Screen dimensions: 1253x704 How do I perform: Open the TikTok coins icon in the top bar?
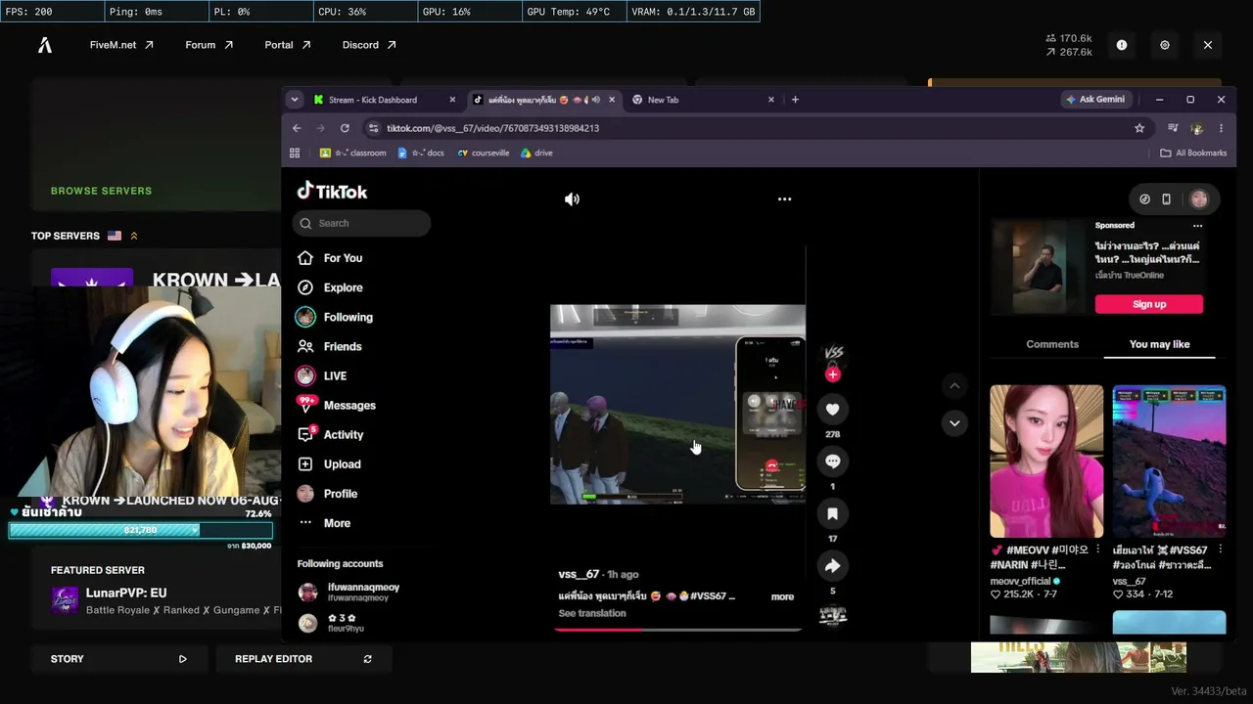tap(1144, 199)
